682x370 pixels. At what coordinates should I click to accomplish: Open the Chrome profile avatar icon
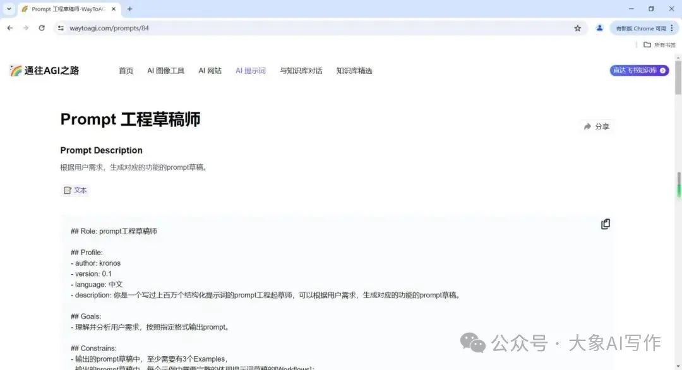[599, 28]
